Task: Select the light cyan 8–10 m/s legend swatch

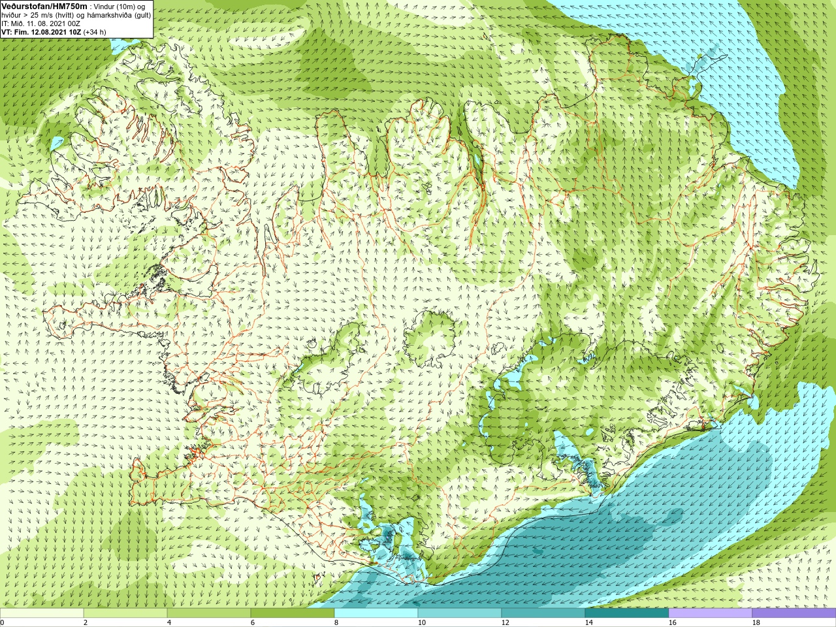Action: [x=376, y=613]
